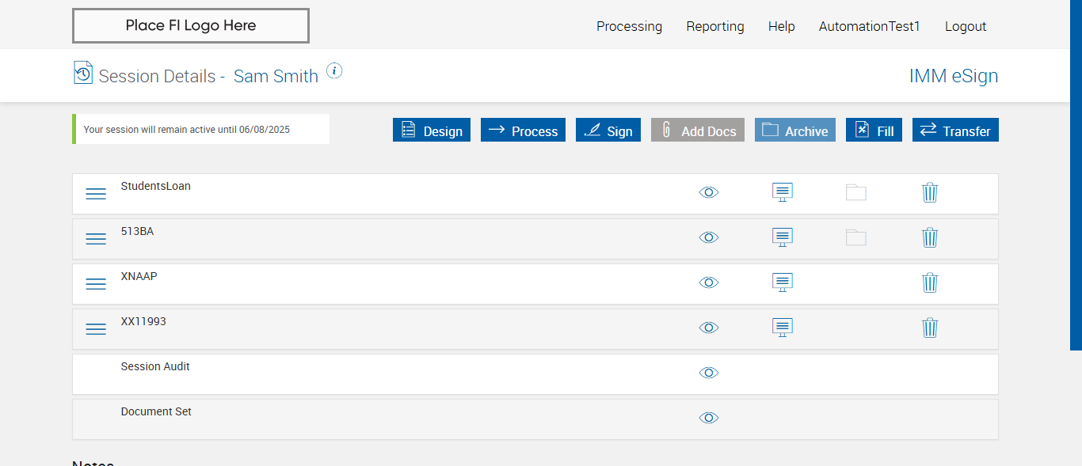Open the info icon beside Sam Smith
1082x466 pixels.
tap(334, 71)
